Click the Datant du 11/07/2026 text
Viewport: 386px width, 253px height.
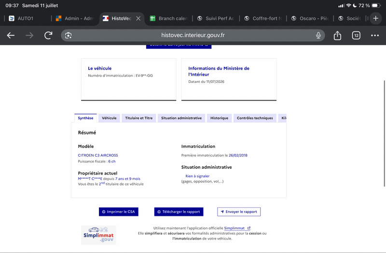(207, 81)
